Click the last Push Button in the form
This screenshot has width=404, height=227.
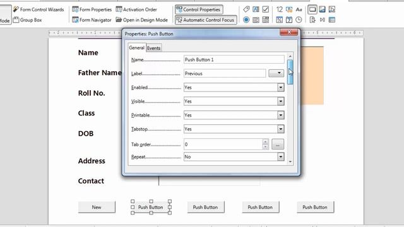pyautogui.click(x=315, y=207)
